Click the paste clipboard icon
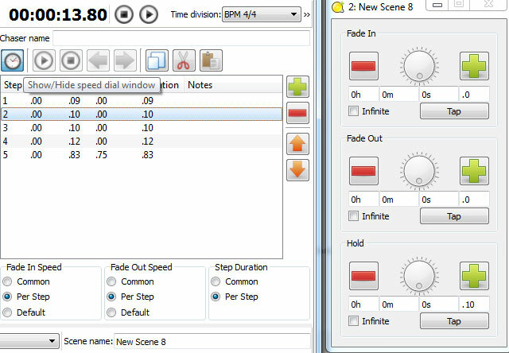509x353 pixels. click(x=211, y=60)
